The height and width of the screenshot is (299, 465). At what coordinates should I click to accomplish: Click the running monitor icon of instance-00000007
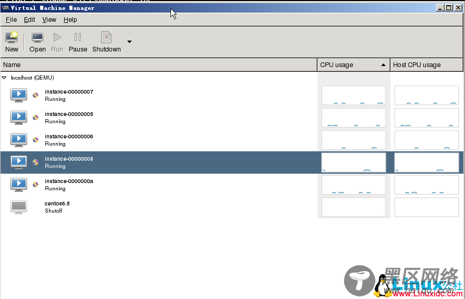(x=19, y=95)
